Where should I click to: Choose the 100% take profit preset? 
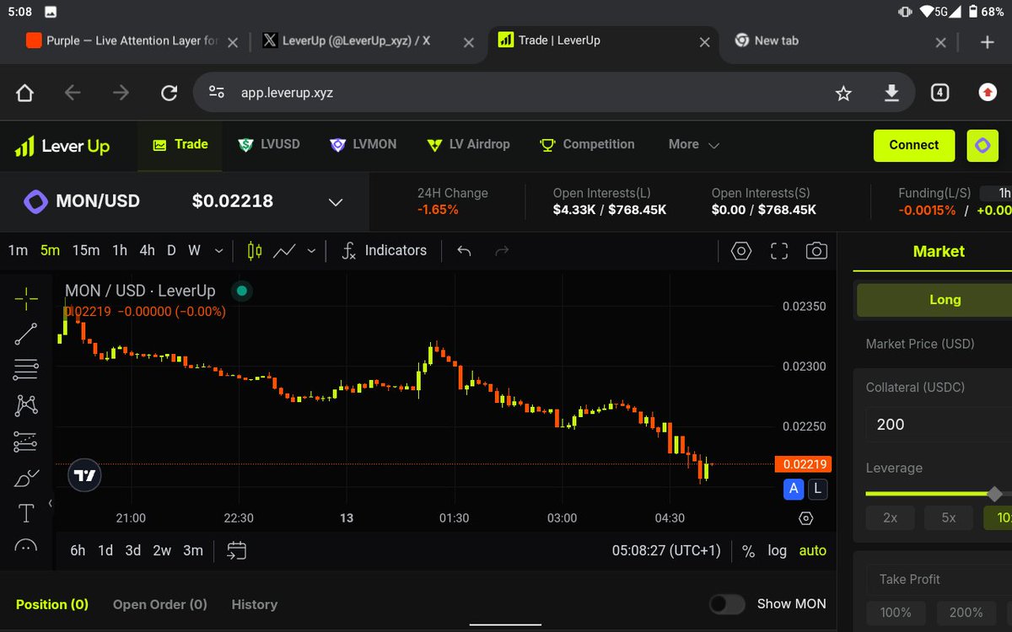click(x=895, y=612)
